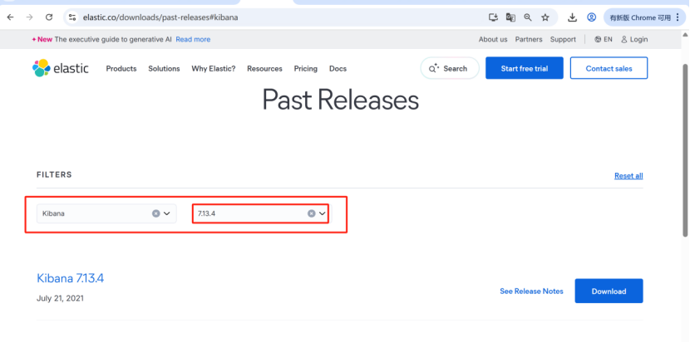Viewport: 690px width, 343px height.
Task: Expand the 7.13.4 version dropdown
Action: 323,213
